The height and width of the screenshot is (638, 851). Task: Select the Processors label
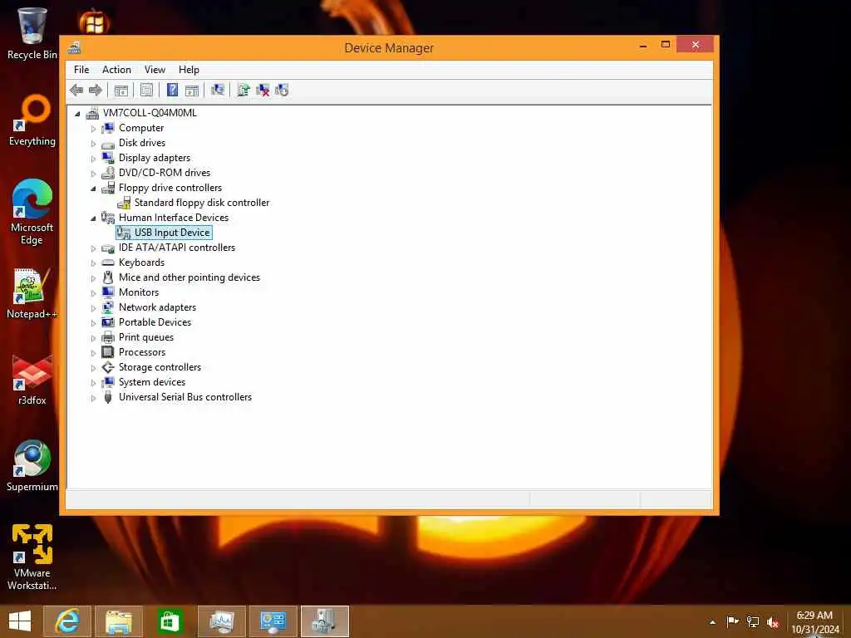coord(141,352)
